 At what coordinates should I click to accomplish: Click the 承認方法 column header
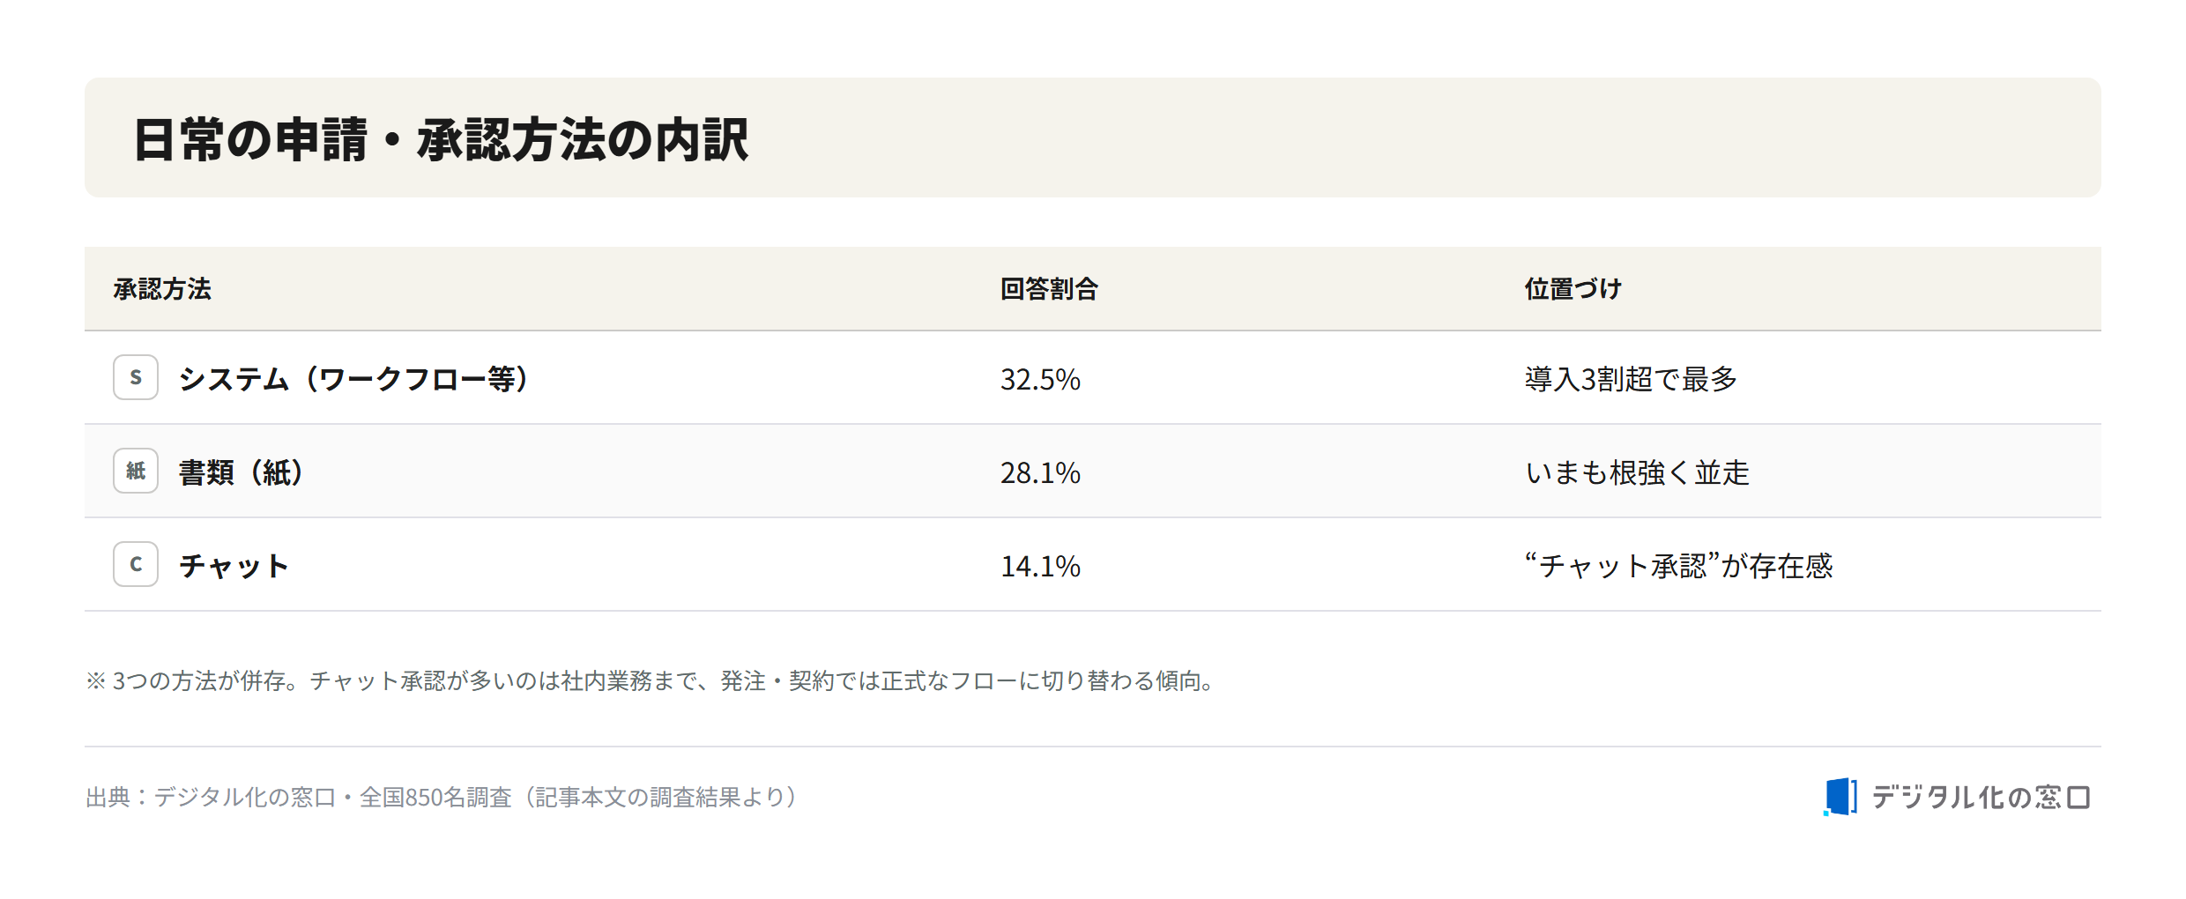click(x=162, y=289)
